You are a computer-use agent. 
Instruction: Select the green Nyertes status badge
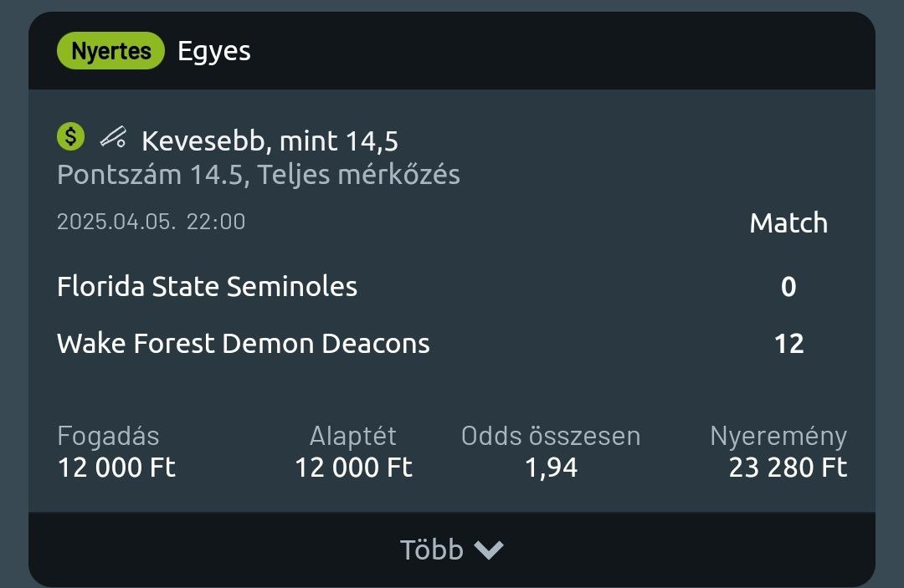(x=110, y=51)
